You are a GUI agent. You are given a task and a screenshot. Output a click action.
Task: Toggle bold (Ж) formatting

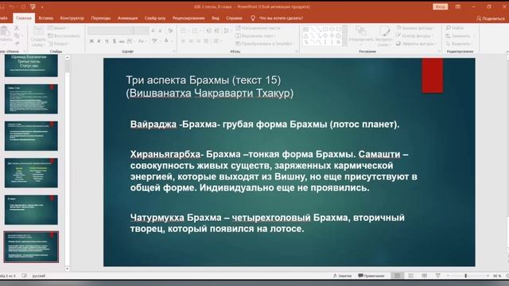[91, 41]
